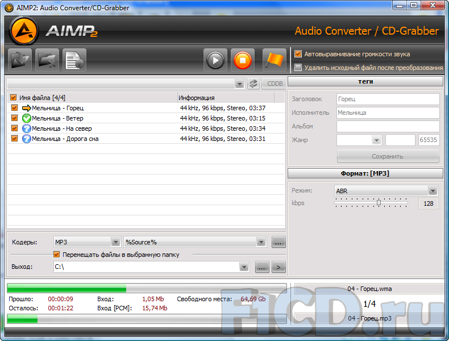Screen dimensions: 449x341
Task: Toggle the select-all Имя файла checkbox
Action: pyautogui.click(x=13, y=98)
